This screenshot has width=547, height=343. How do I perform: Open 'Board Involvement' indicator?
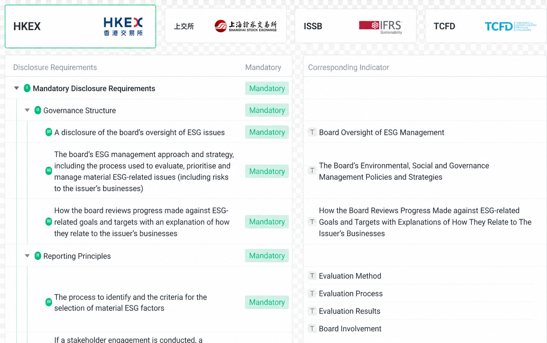tap(350, 329)
